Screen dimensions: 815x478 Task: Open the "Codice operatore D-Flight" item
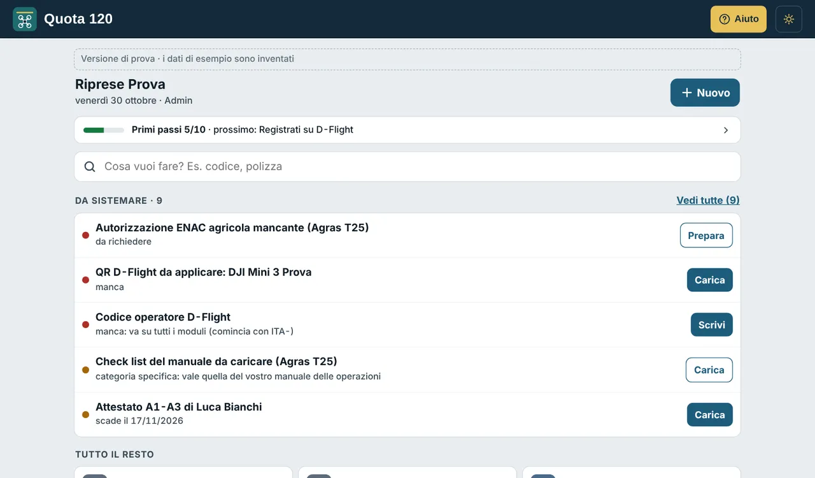tap(163, 317)
